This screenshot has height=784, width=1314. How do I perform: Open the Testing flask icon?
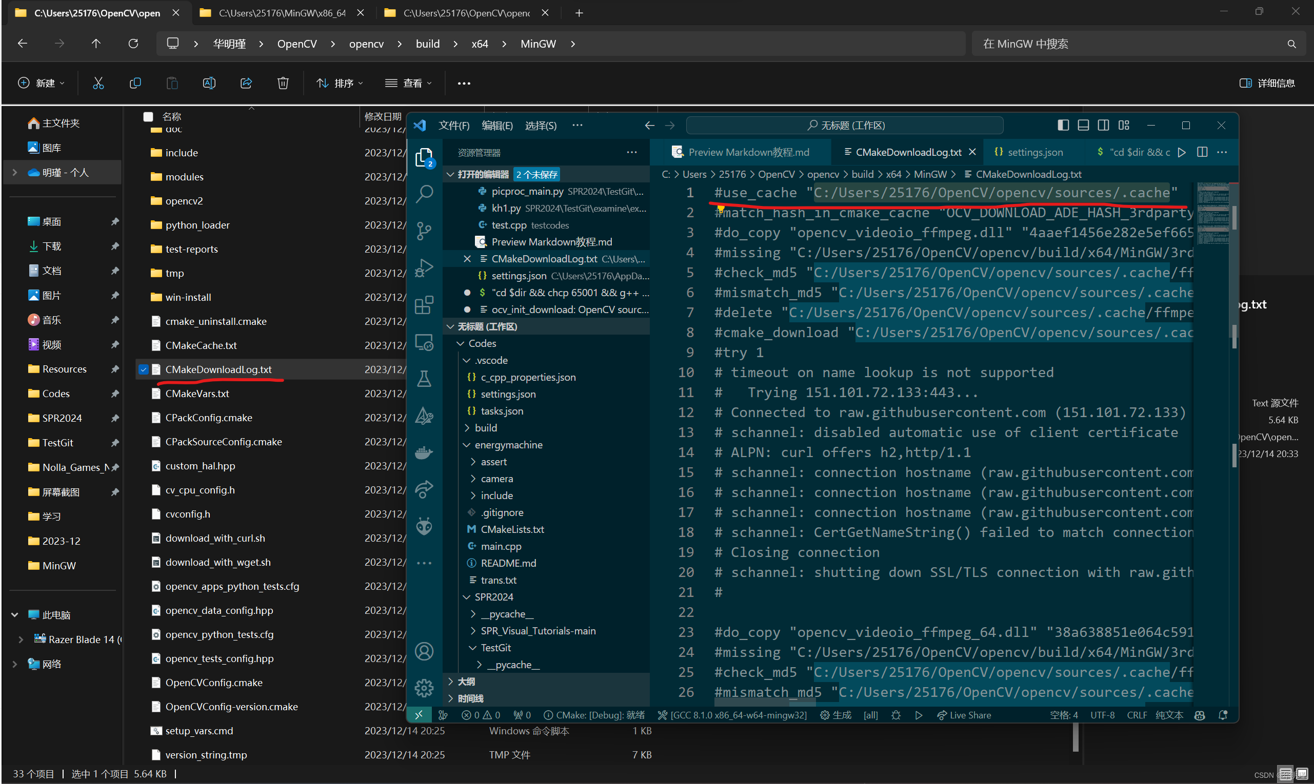coord(424,379)
